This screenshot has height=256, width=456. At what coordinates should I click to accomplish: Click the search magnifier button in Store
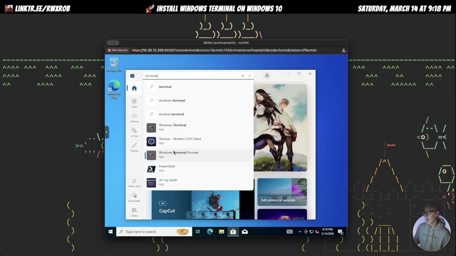pyautogui.click(x=250, y=76)
